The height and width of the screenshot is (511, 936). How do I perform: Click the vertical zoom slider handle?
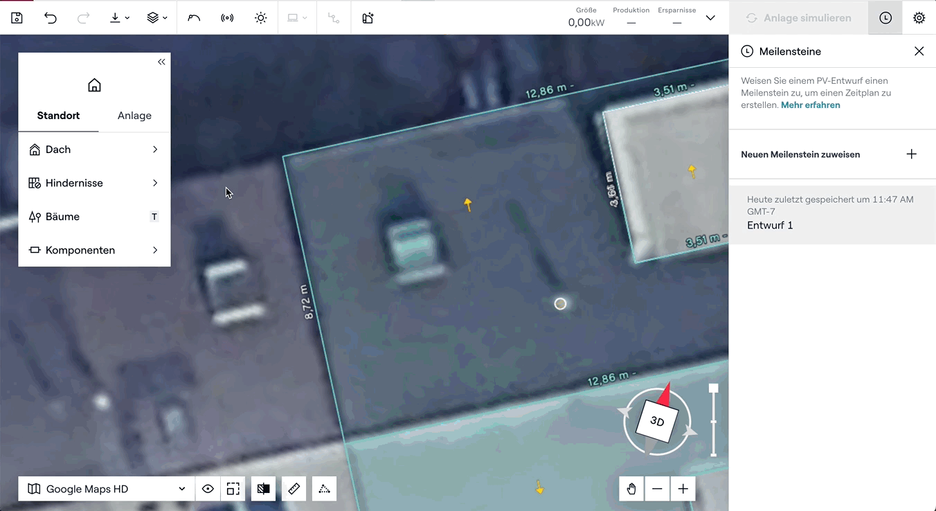coord(714,388)
